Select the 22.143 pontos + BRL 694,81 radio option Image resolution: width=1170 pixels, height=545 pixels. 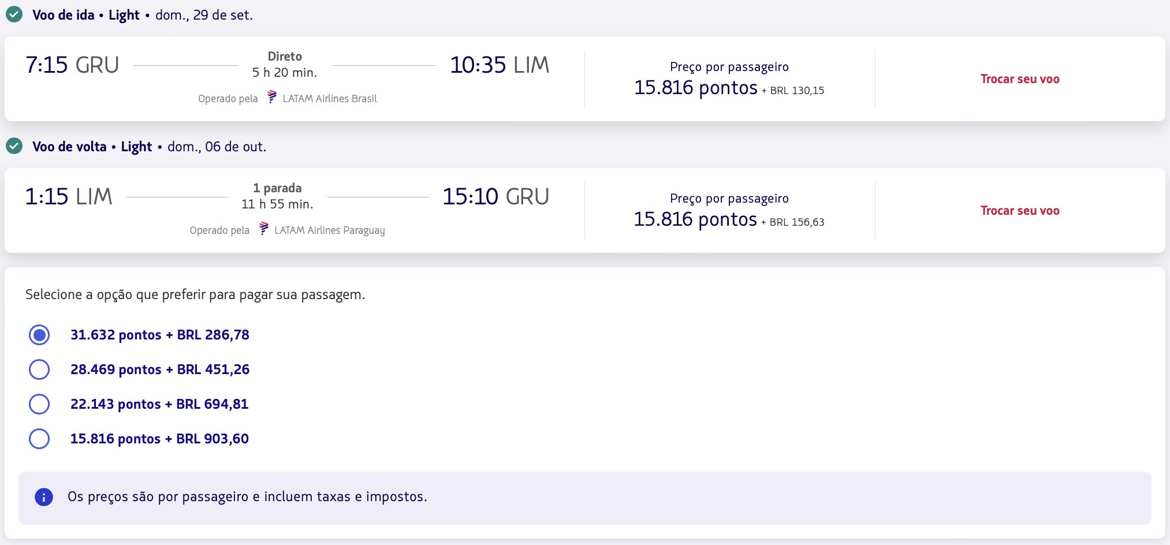[39, 404]
